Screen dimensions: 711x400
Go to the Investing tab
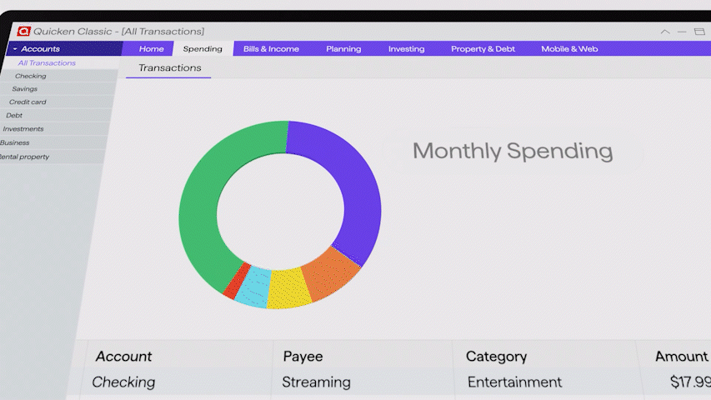tap(406, 48)
